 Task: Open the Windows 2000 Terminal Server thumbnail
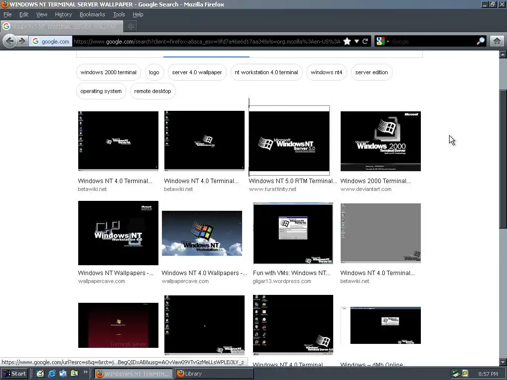(x=381, y=141)
